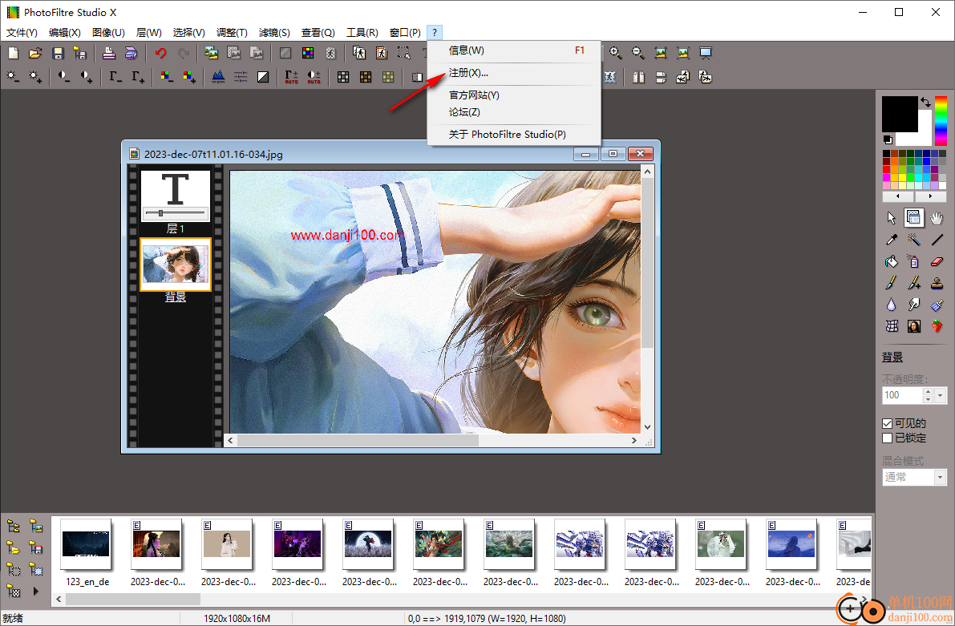Viewport: 955px width, 626px height.
Task: Click the swap foreground/background colors arrow
Action: (926, 102)
